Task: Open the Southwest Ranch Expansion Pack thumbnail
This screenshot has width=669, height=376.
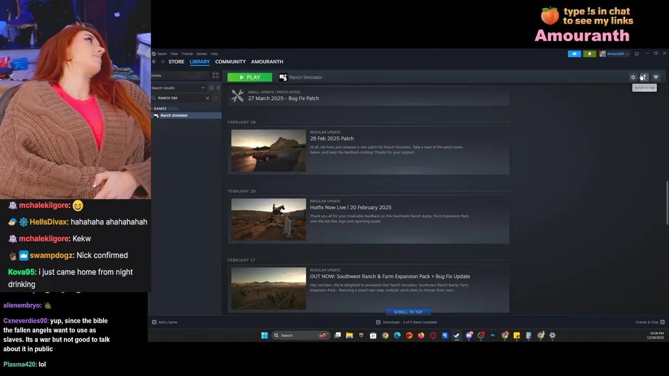Action: point(269,288)
